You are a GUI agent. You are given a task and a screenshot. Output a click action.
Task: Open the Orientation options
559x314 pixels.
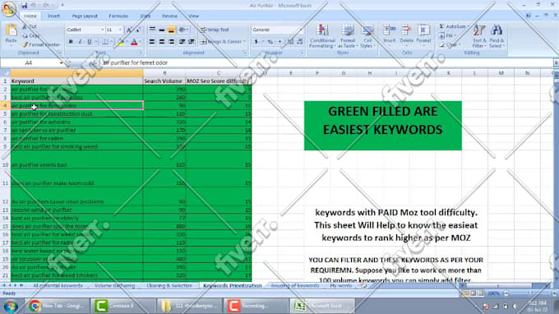(182, 30)
